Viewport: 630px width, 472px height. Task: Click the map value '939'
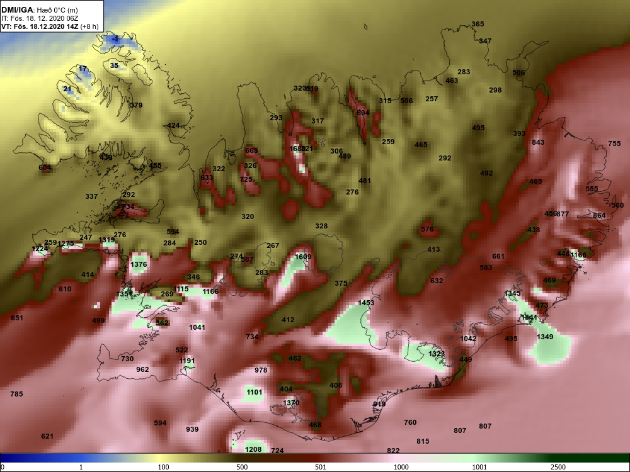coord(192,429)
